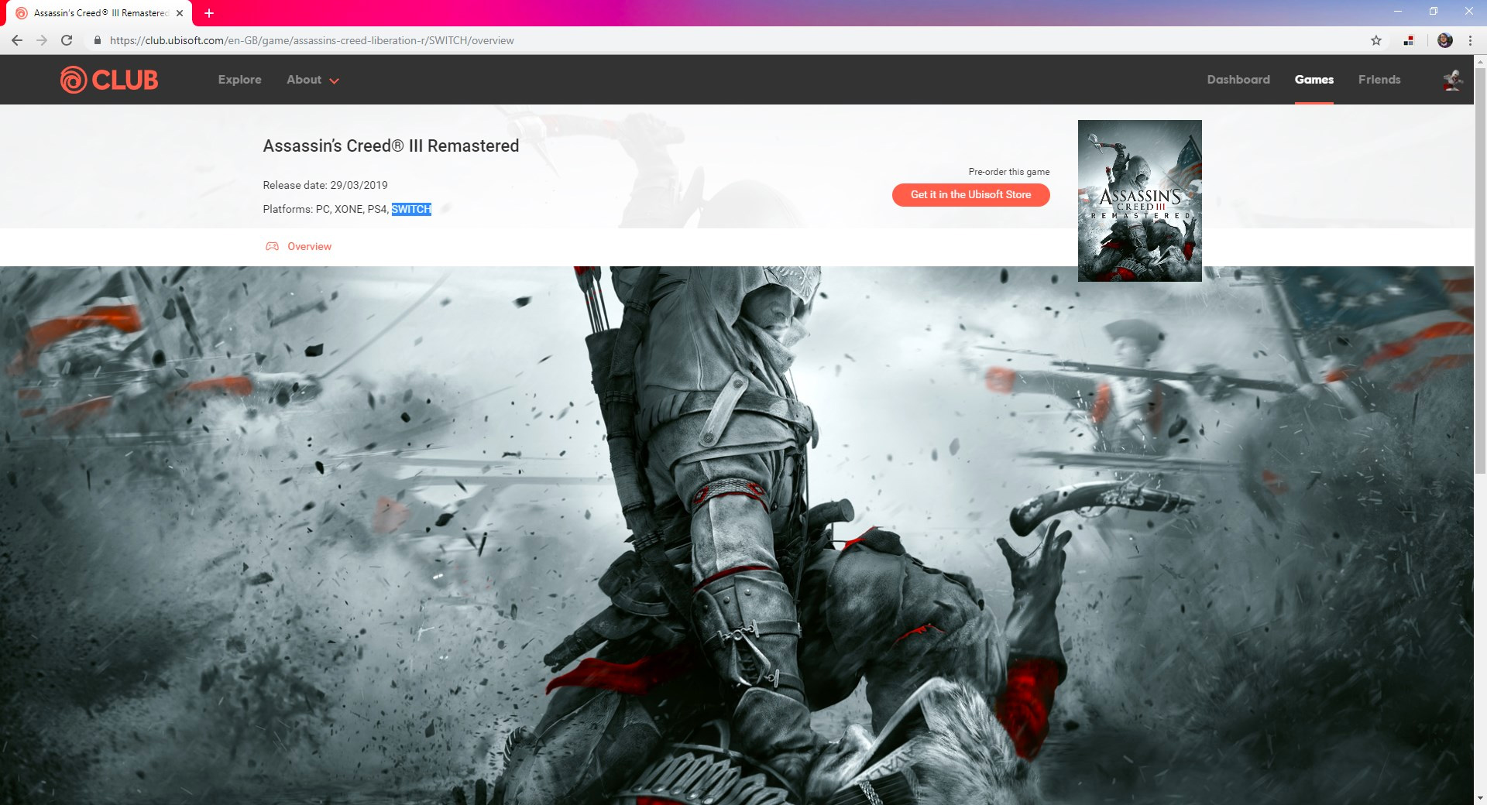Viewport: 1487px width, 805px height.
Task: Open the user avatar in Club header
Action: point(1452,80)
